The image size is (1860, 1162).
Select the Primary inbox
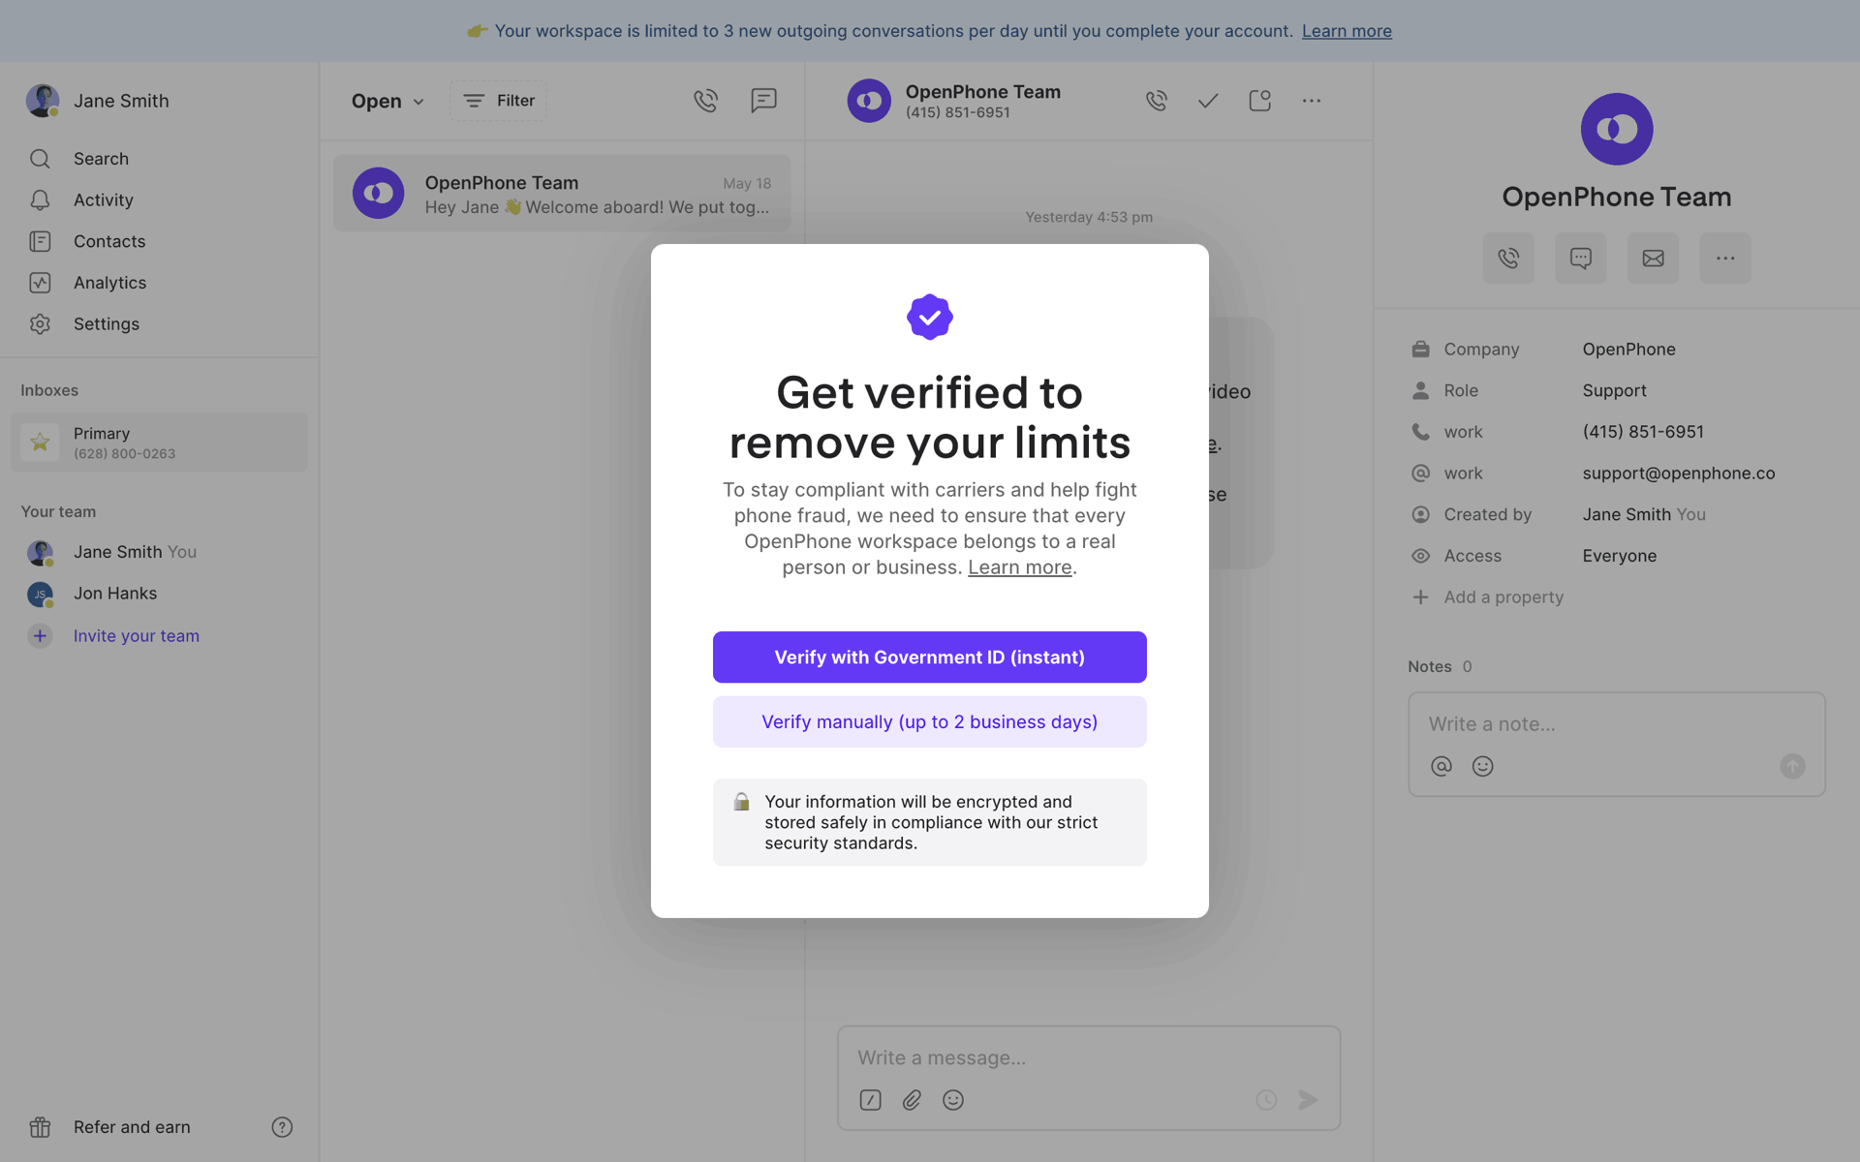click(x=159, y=443)
